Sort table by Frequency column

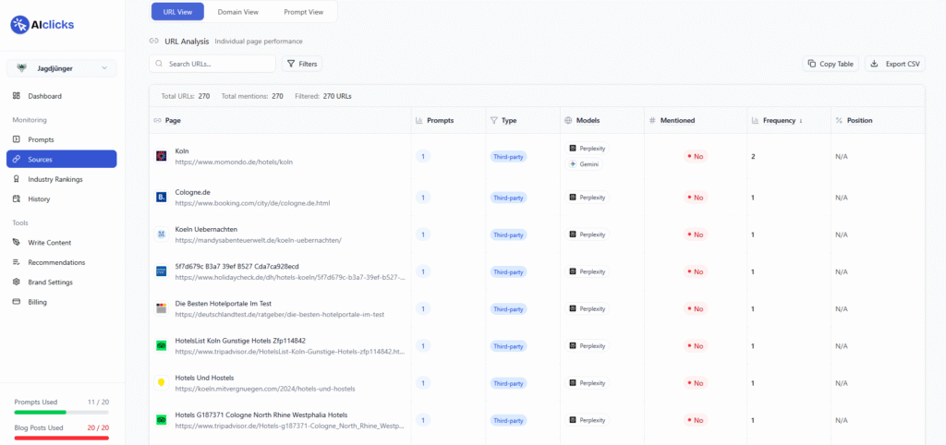click(x=782, y=120)
